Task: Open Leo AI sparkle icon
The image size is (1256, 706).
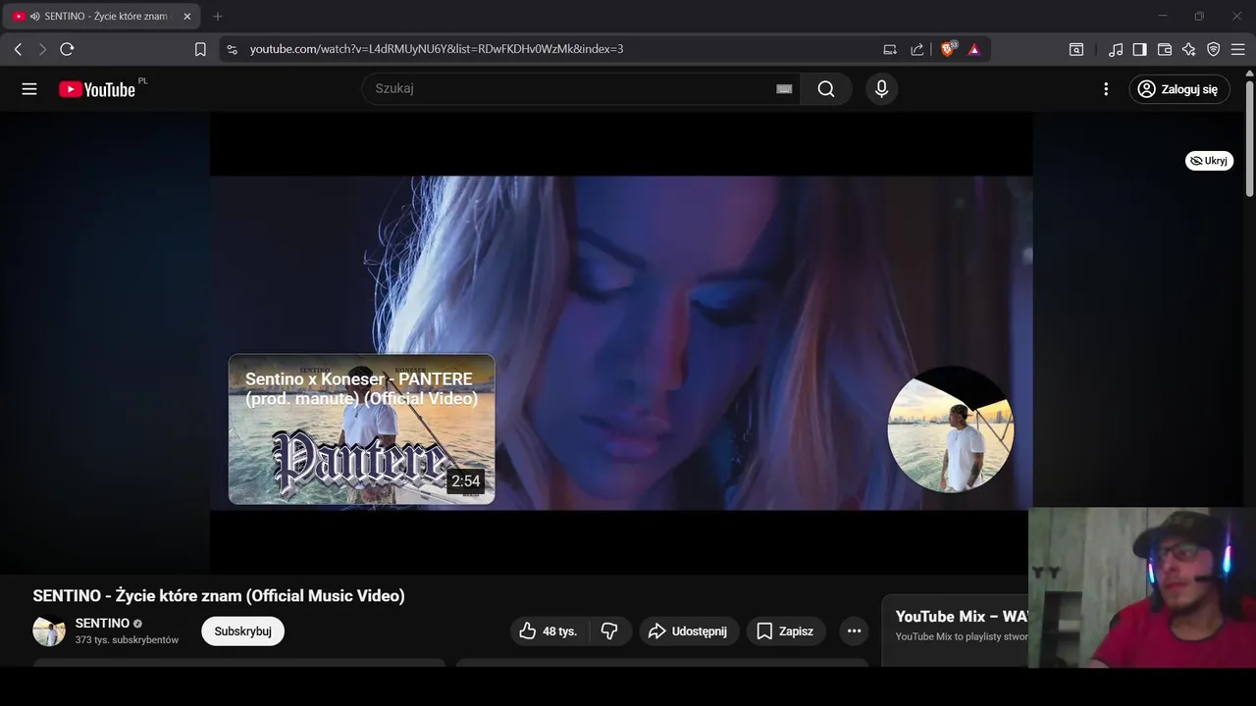Action: (x=1189, y=49)
